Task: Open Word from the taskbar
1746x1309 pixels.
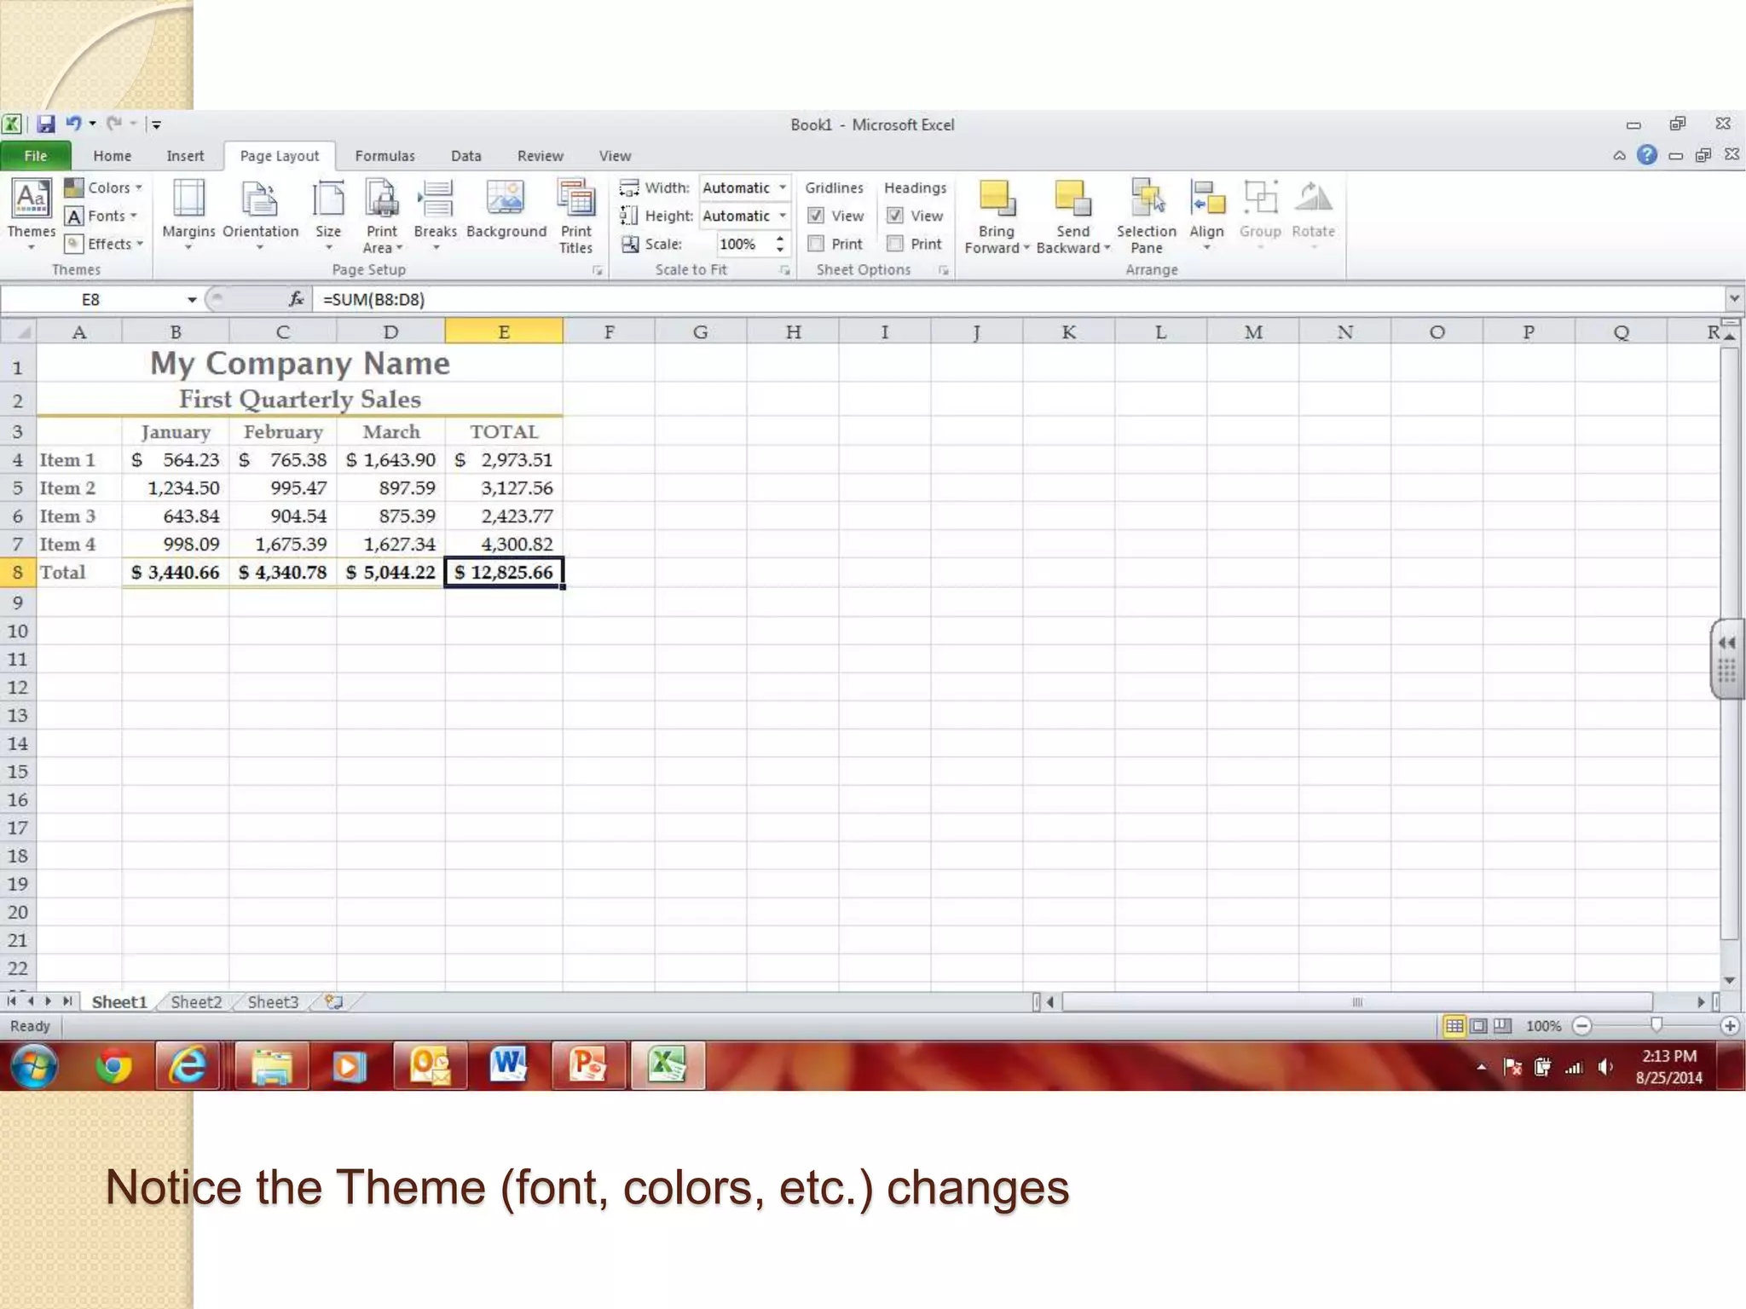Action: 507,1065
